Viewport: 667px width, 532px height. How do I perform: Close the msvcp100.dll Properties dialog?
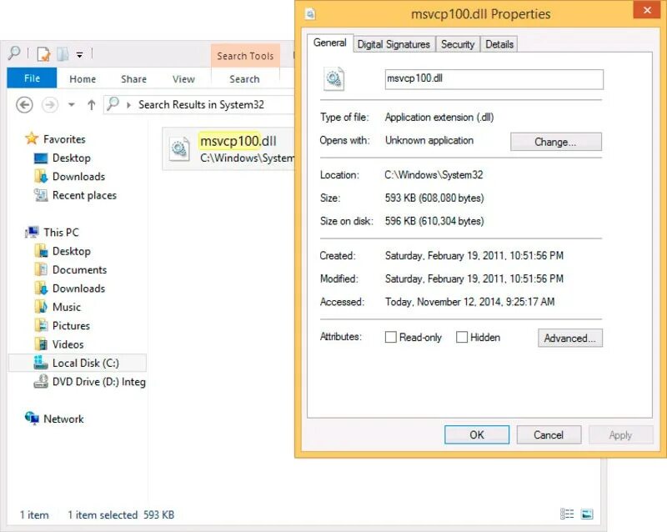click(x=647, y=10)
